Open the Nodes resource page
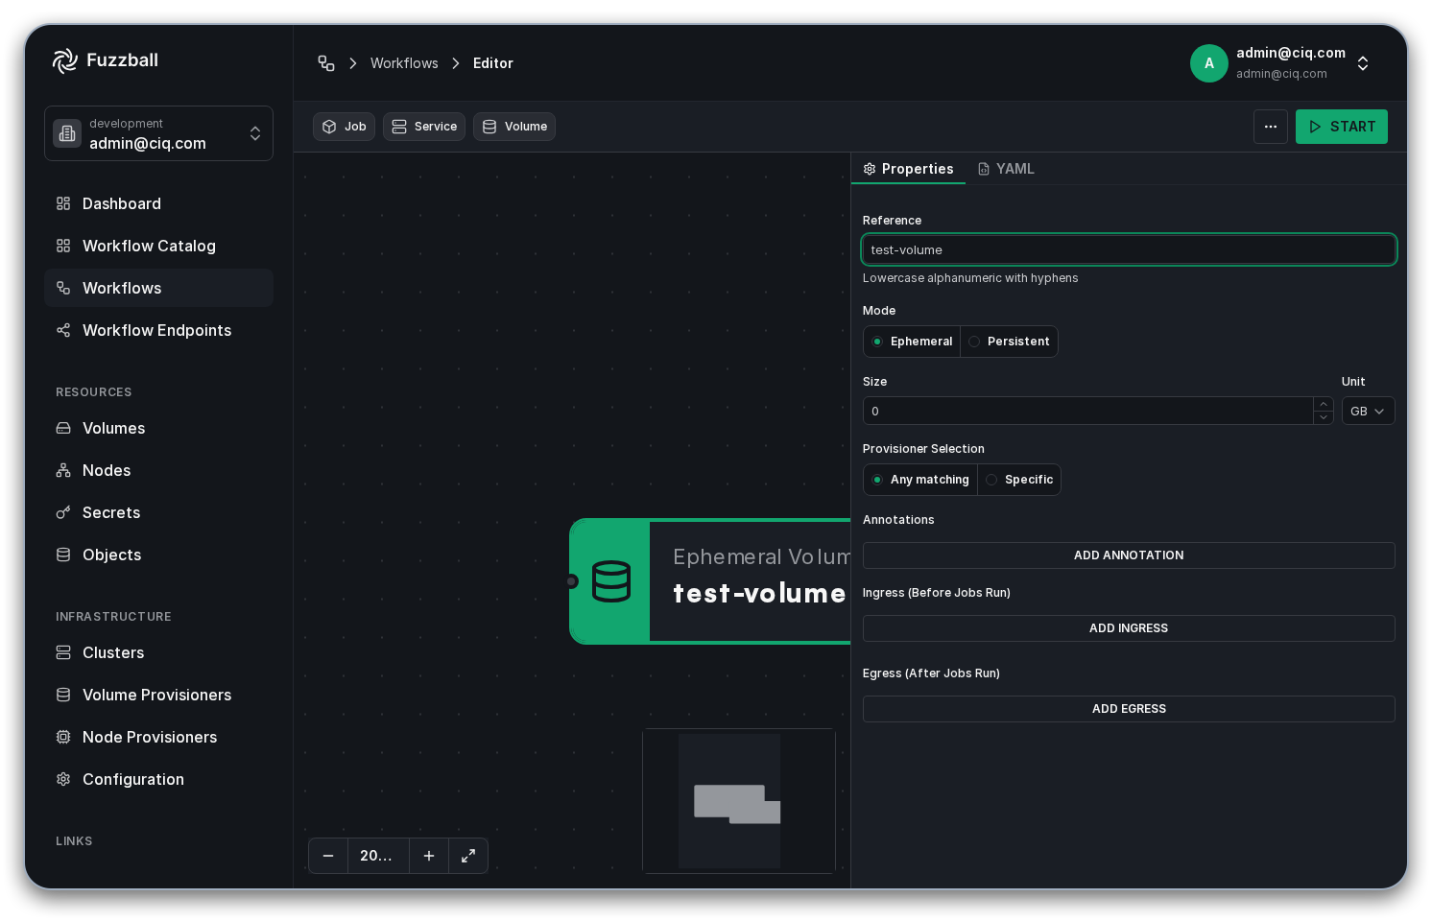The image size is (1432, 921). pyautogui.click(x=158, y=470)
